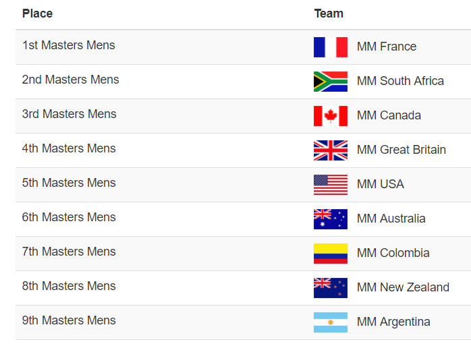This screenshot has width=471, height=344.
Task: Select the MM Australia team name
Action: [391, 219]
